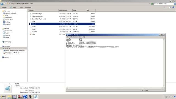The height and width of the screenshot is (99, 176).
Task: Open the camcorder taskbar icon
Action: pos(31,97)
